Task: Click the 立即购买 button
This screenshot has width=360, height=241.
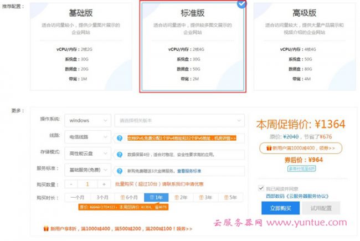Action: coord(280,208)
